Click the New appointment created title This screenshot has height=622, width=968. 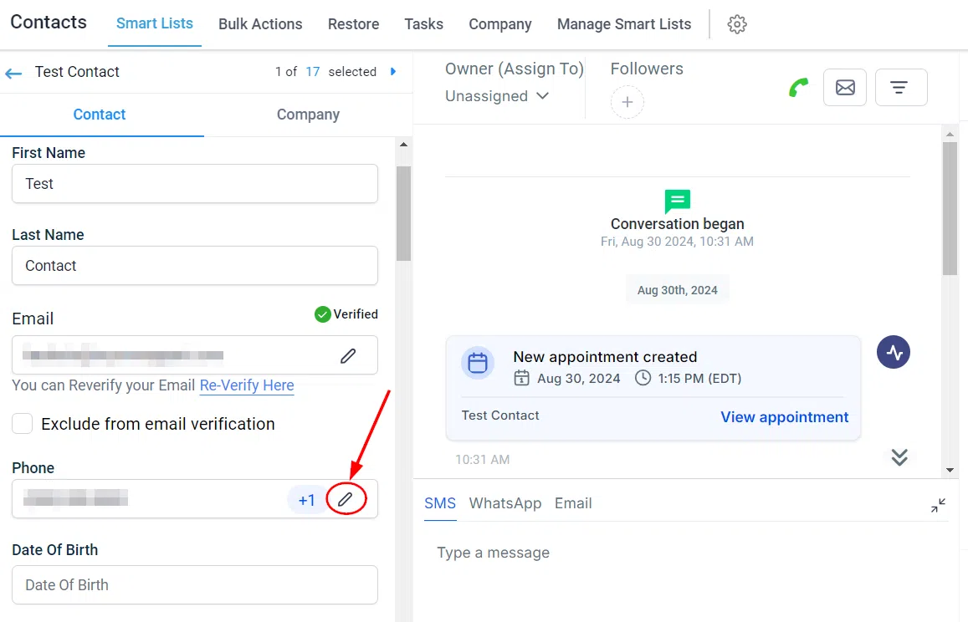click(x=605, y=357)
